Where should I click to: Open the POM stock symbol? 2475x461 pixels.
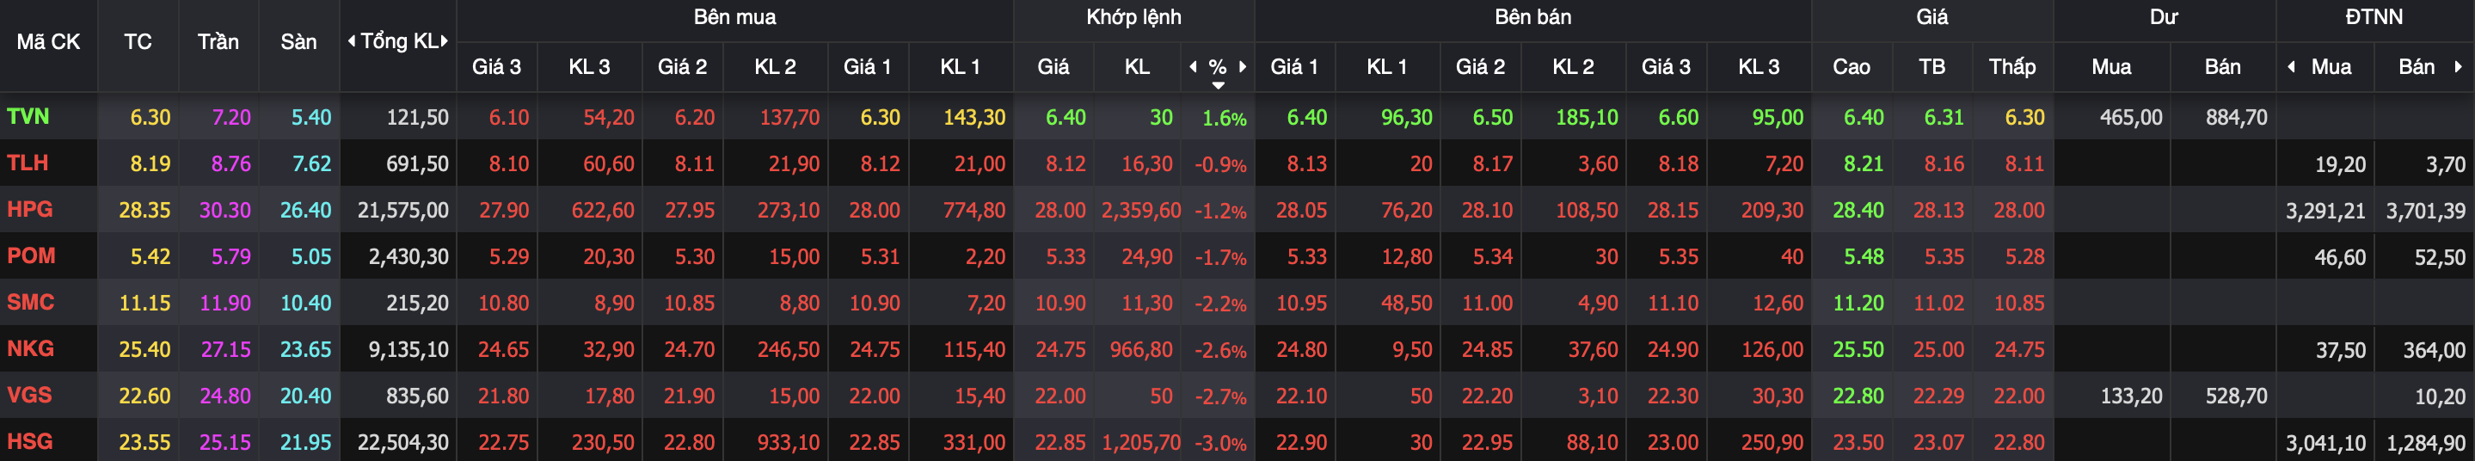[31, 255]
